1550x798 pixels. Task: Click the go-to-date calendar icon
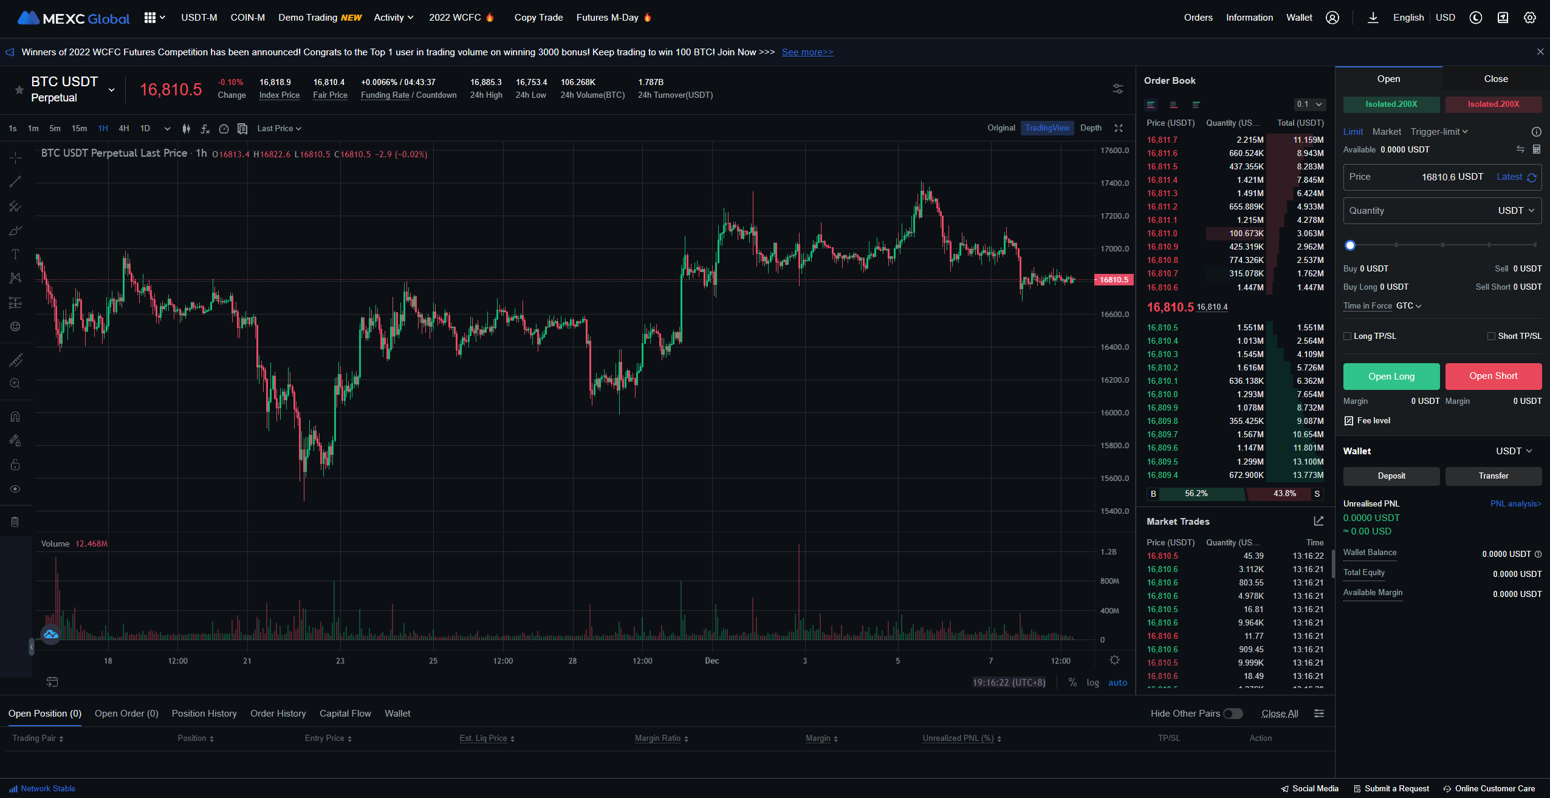(52, 682)
